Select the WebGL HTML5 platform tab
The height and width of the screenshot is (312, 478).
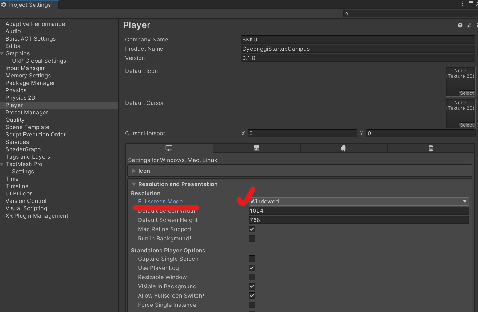point(431,148)
